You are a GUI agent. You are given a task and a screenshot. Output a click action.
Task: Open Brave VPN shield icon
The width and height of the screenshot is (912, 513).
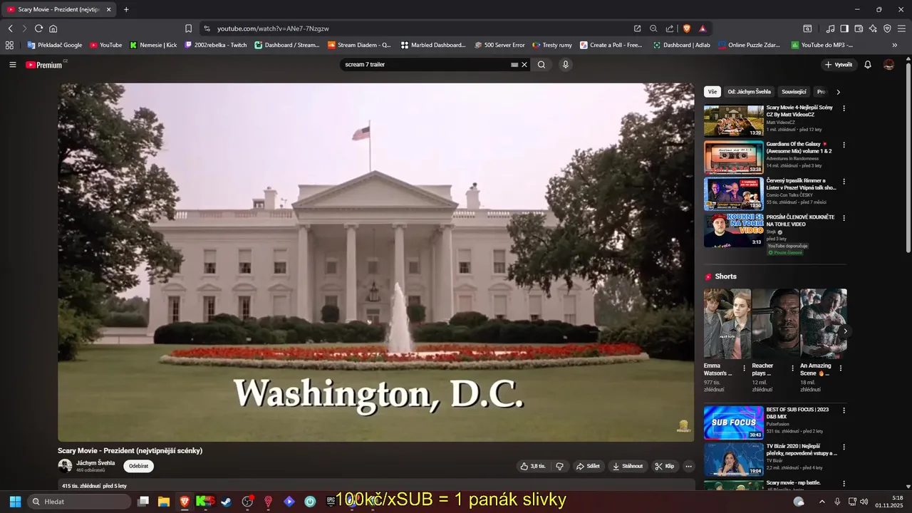887,28
